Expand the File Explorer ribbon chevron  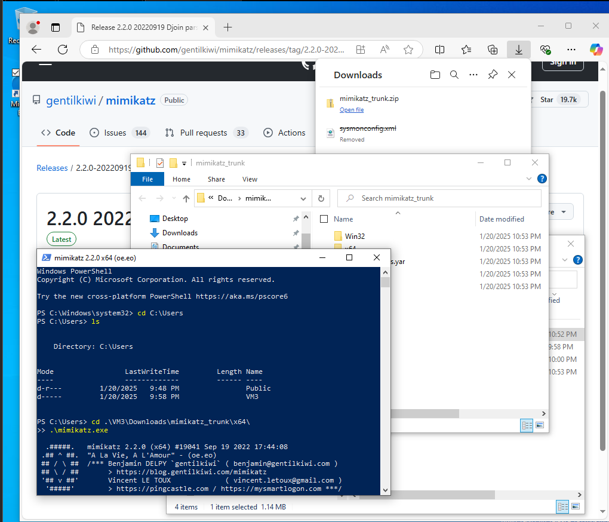point(529,179)
